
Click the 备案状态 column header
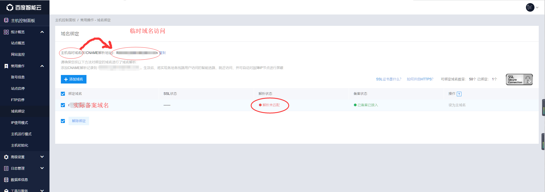(x=360, y=94)
